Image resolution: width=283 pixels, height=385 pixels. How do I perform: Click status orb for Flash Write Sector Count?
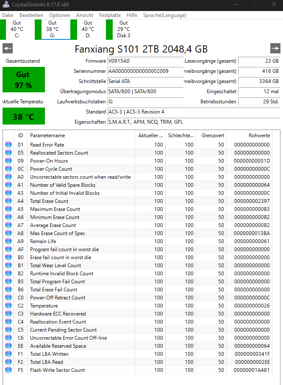click(x=8, y=370)
